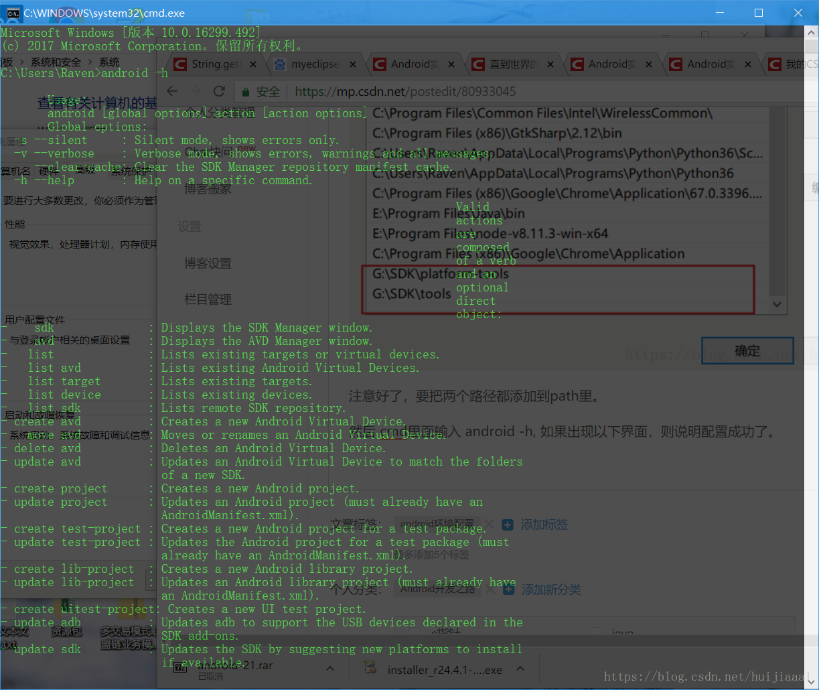
Task: Close the String.getI... Chrome tab
Action: point(254,64)
